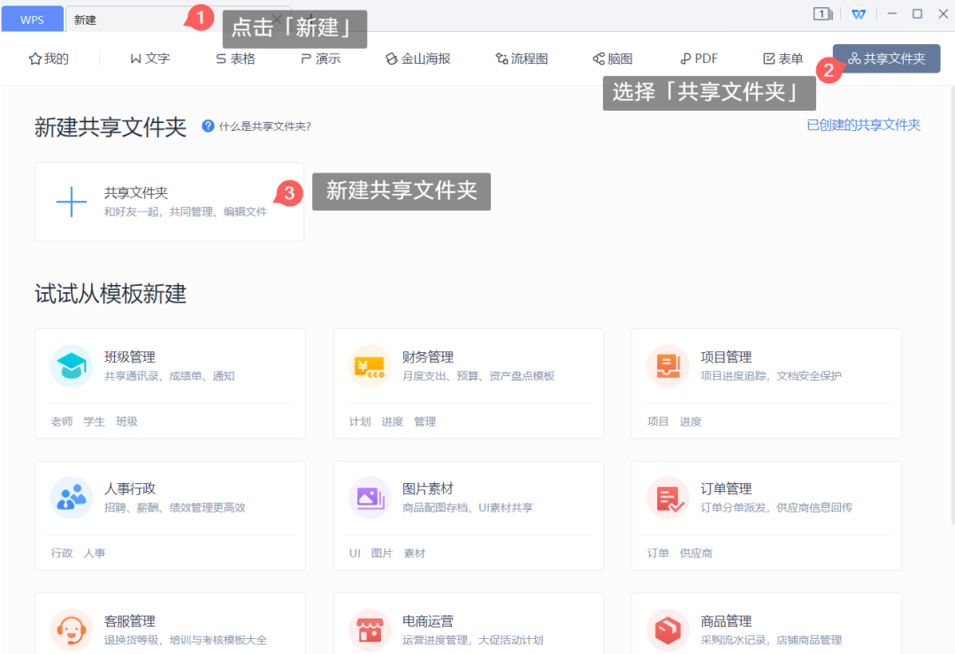This screenshot has height=654, width=955.
Task: Click the 商品管理 box icon
Action: [668, 629]
